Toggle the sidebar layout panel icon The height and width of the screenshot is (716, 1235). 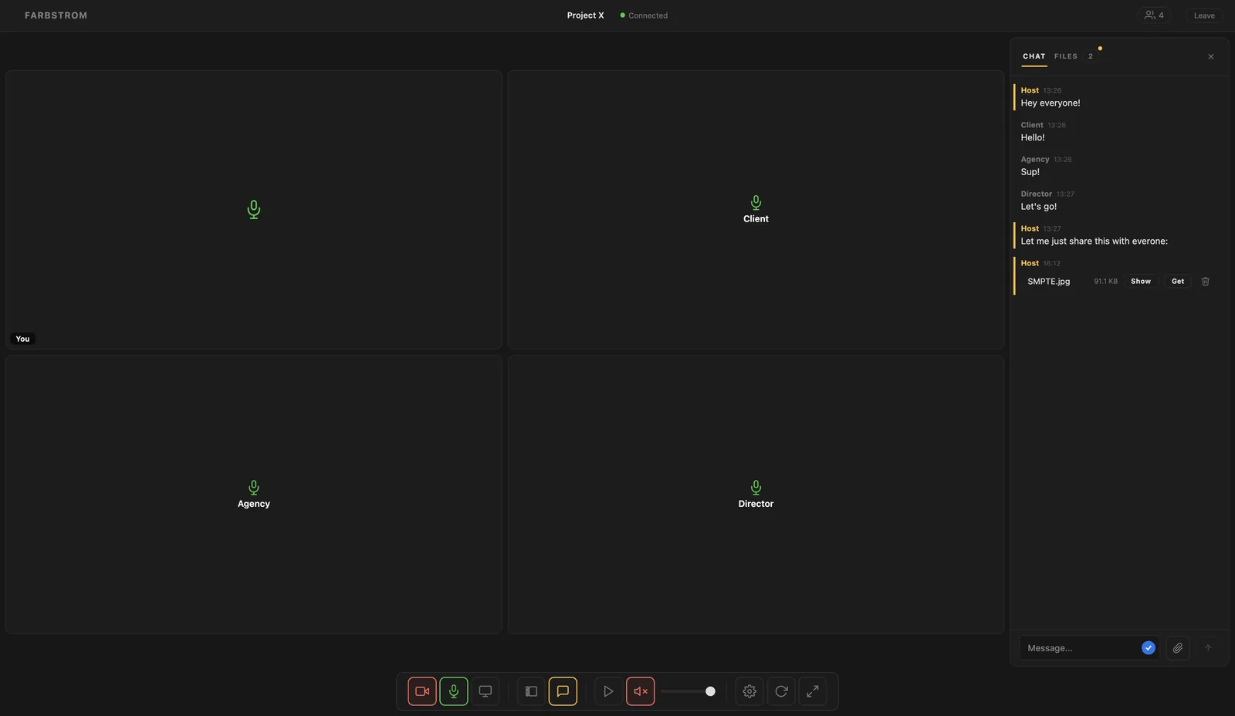click(x=531, y=691)
